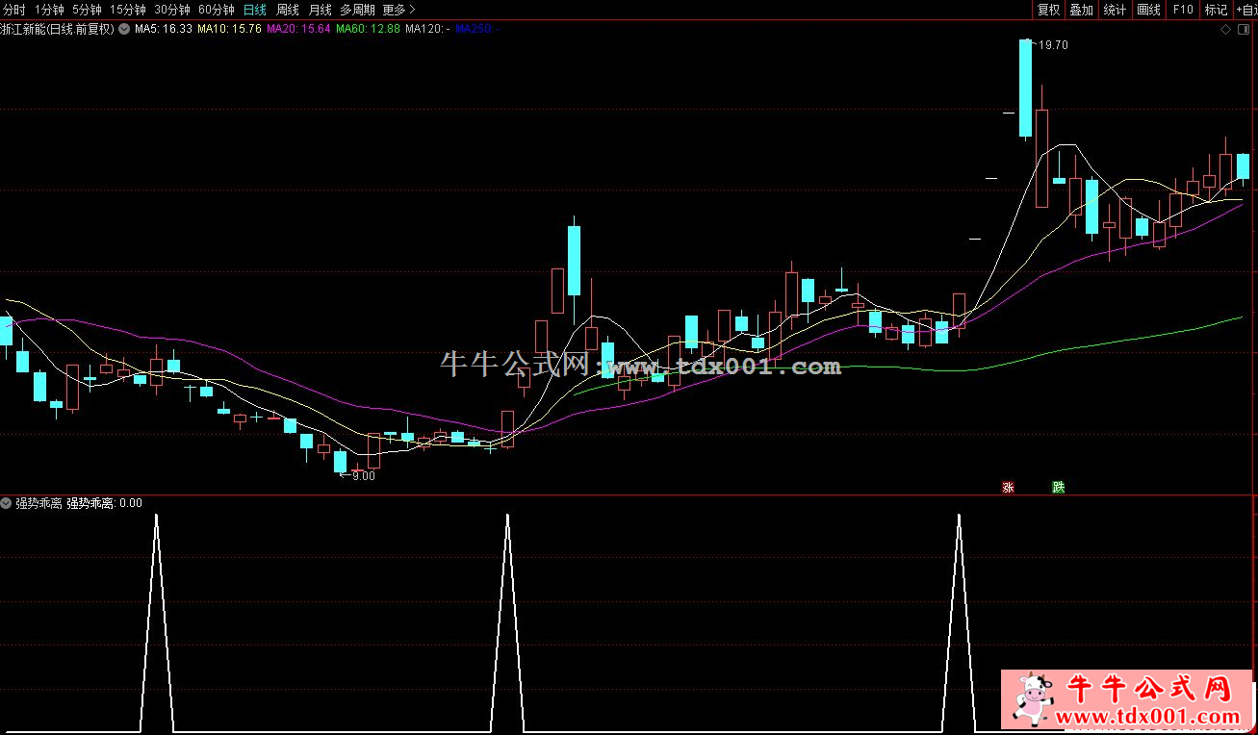
Task: Open the 统计 statistics button
Action: (1115, 10)
